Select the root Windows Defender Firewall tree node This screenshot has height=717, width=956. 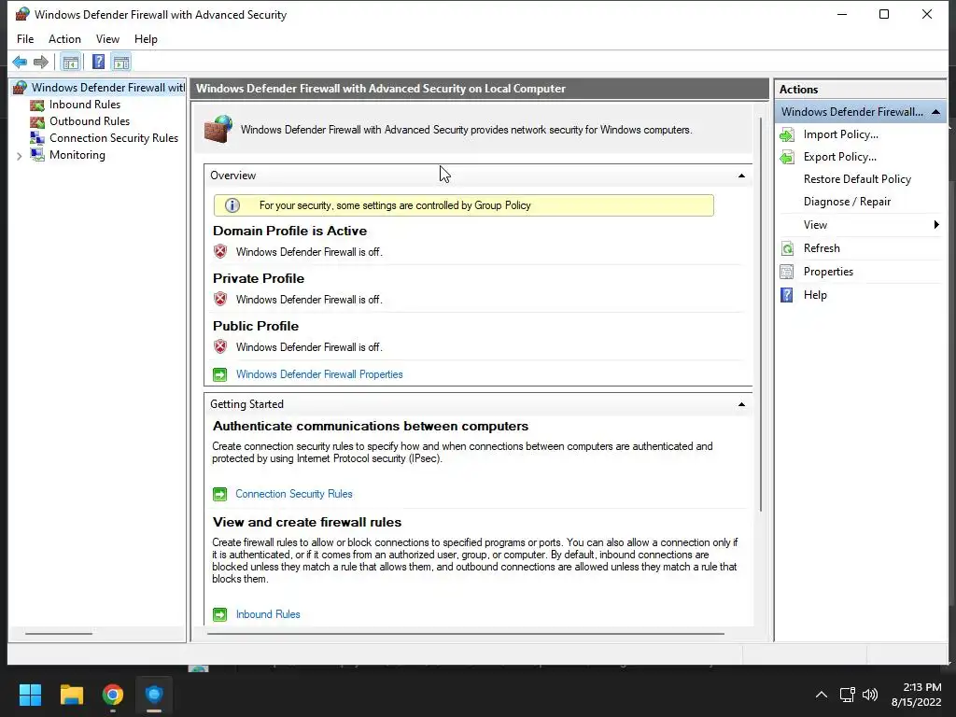(108, 88)
